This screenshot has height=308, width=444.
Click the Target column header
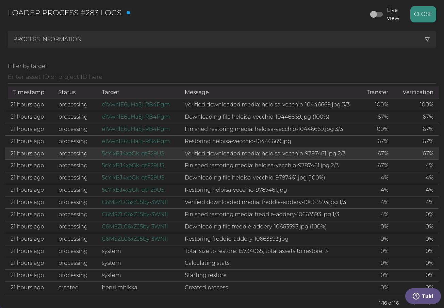(111, 92)
